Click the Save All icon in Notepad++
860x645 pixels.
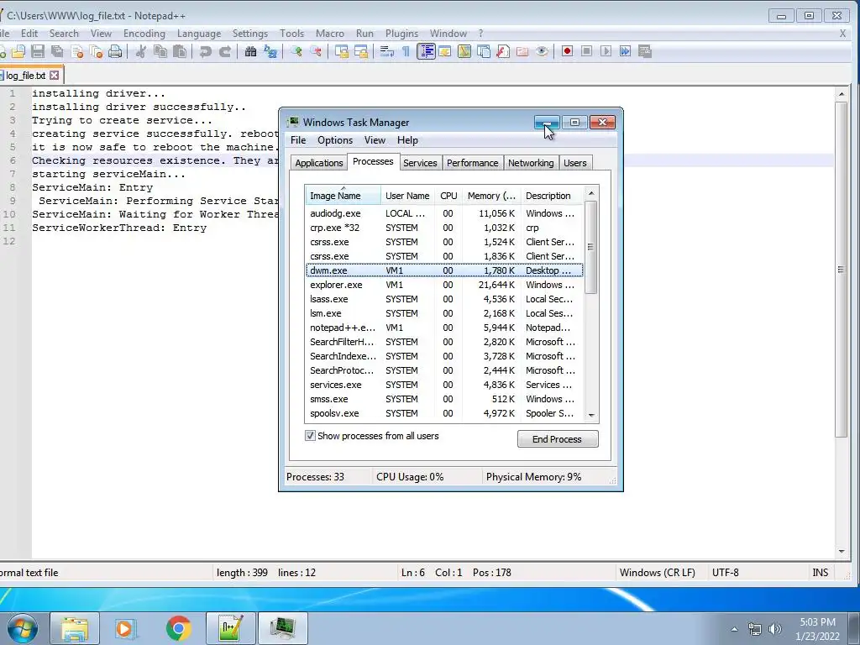tap(57, 51)
